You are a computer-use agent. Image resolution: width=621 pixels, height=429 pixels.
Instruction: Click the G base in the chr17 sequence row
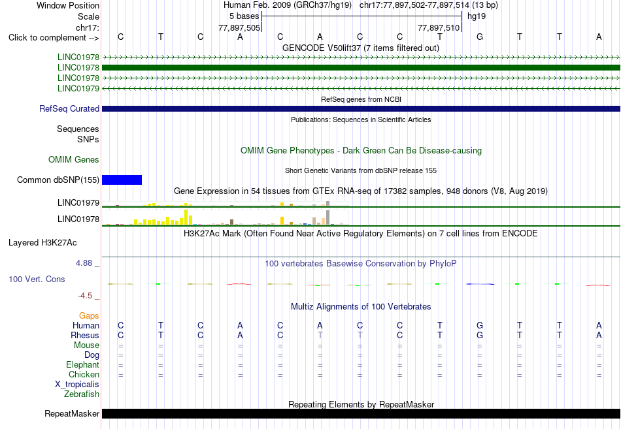coord(480,37)
